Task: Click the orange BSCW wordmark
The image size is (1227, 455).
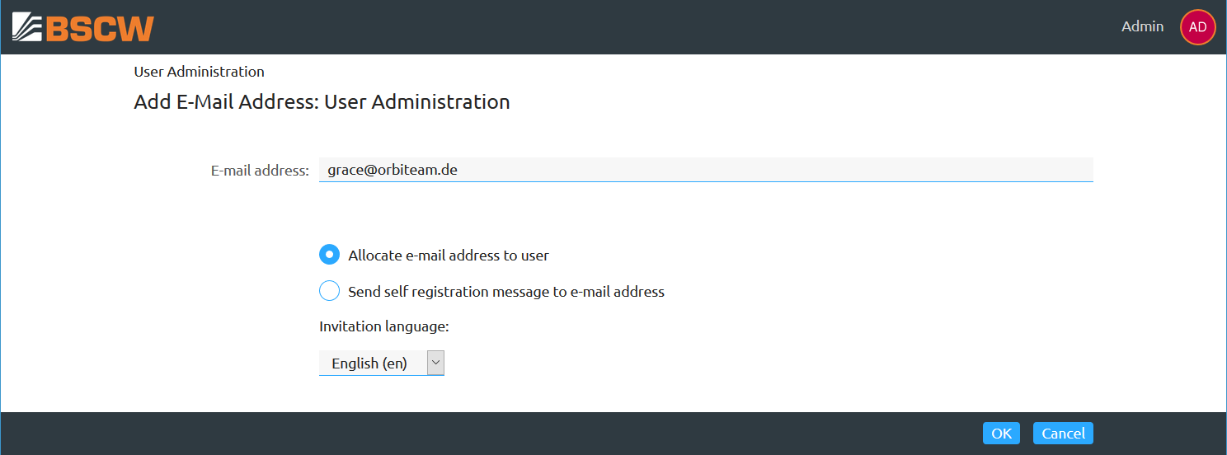Action: [x=100, y=28]
